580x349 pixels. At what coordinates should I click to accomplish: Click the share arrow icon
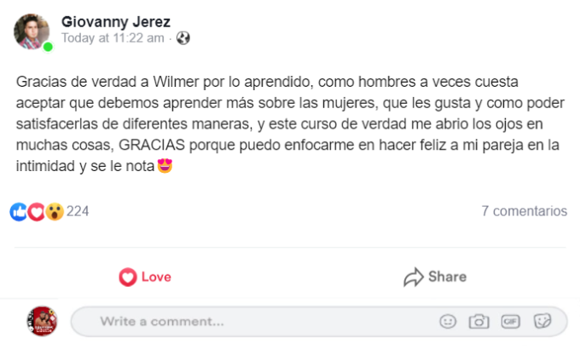point(414,277)
